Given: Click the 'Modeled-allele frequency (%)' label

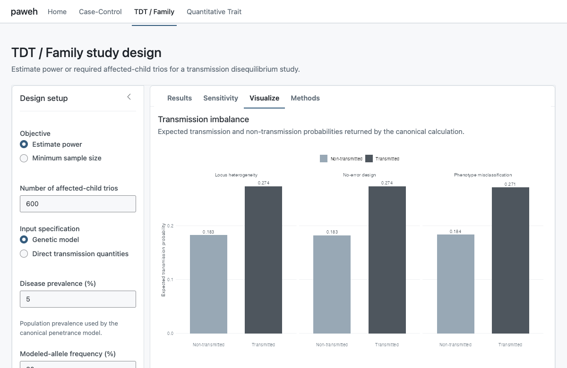Looking at the screenshot, I should click(68, 354).
